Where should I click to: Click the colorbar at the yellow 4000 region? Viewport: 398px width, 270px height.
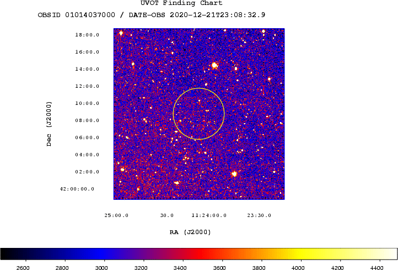301,254
